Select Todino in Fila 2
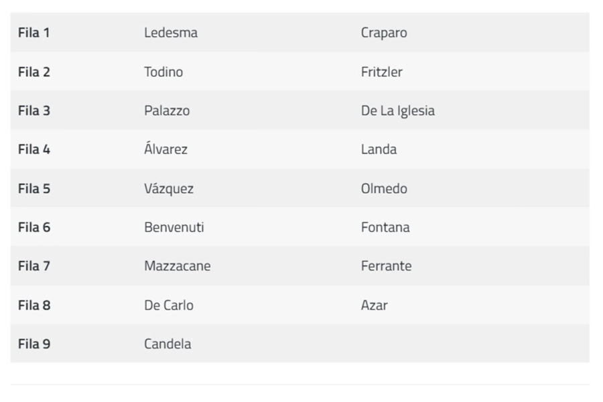Viewport: 603px width, 402px height. coord(163,72)
